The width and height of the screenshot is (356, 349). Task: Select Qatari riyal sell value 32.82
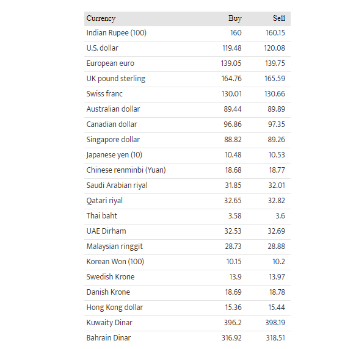click(x=276, y=201)
